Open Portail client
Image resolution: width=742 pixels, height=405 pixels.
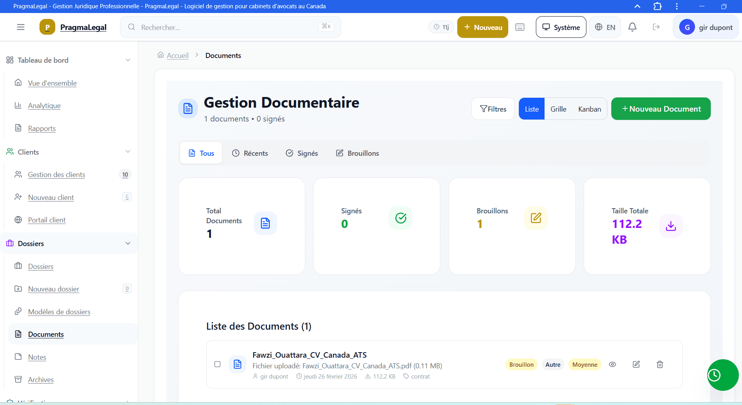click(47, 220)
